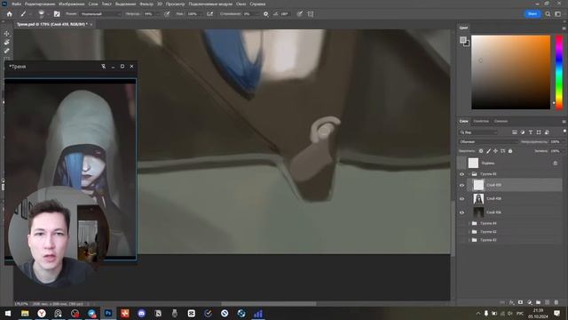Viewport: 568px width, 320px height.
Task: Open the Справка menu
Action: tap(257, 4)
